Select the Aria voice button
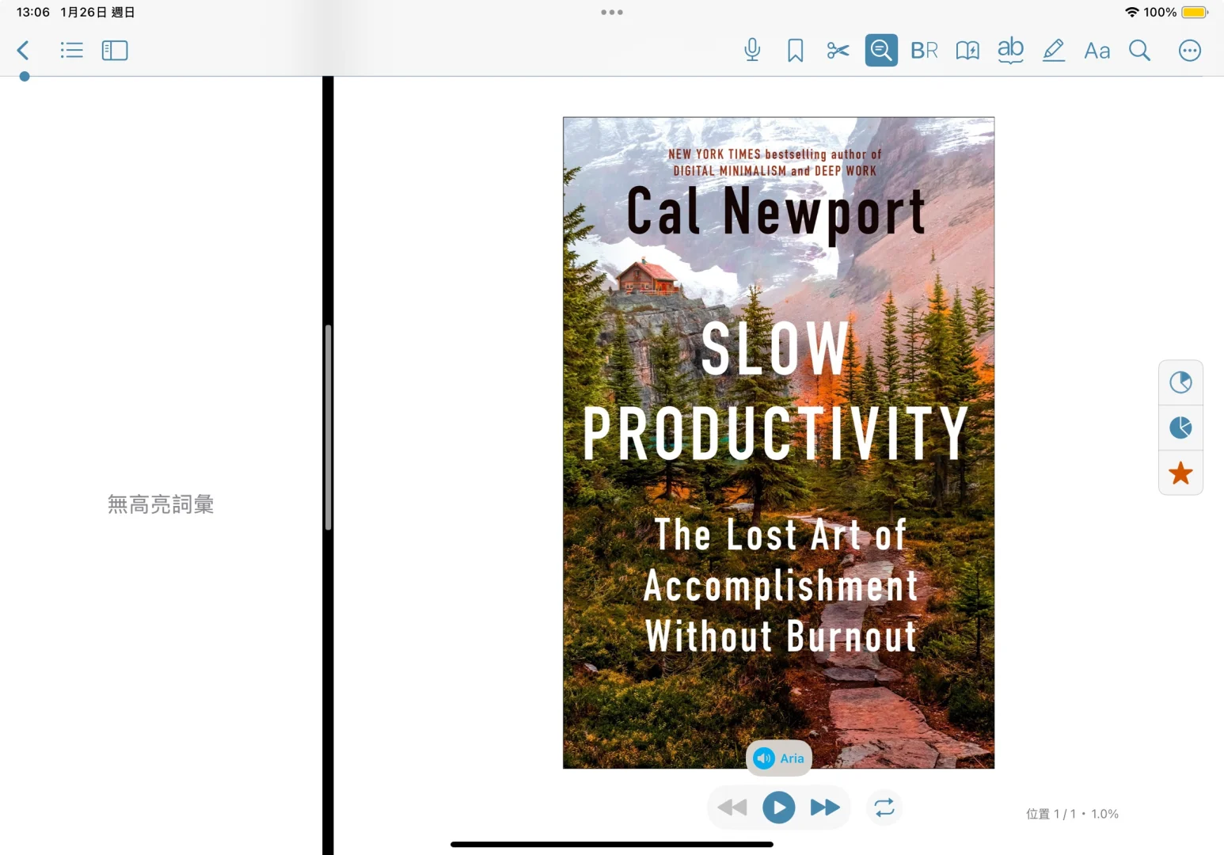 point(779,758)
